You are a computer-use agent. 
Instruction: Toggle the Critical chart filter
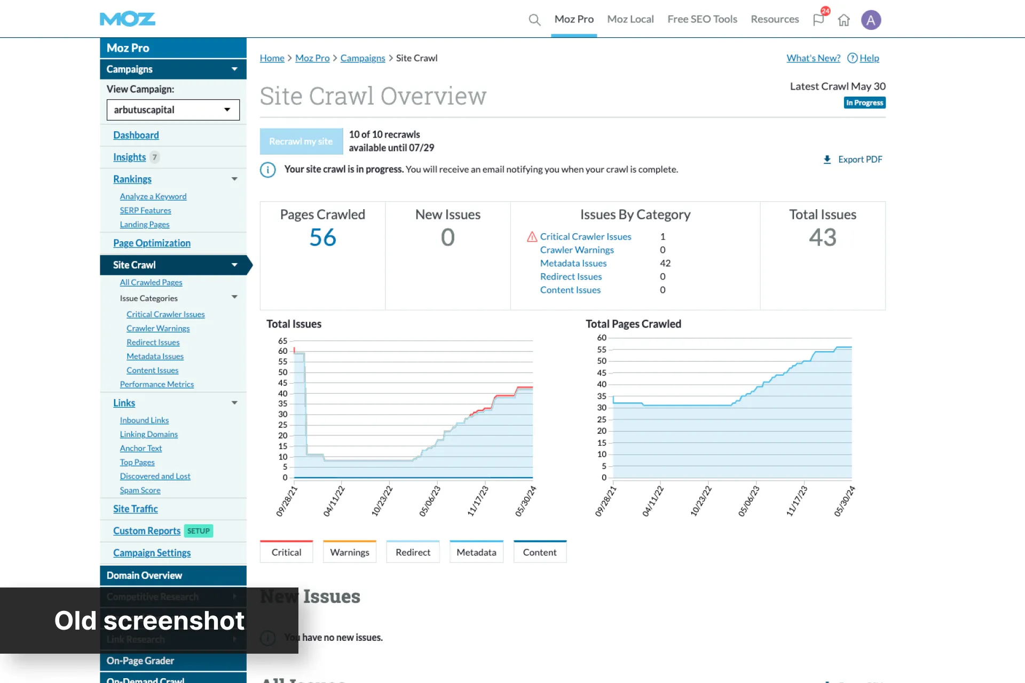[286, 552]
